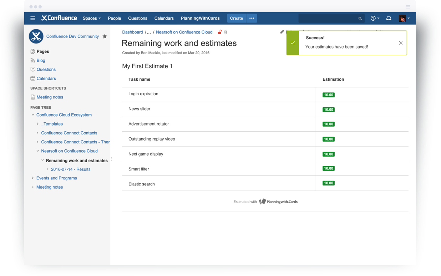
Task: Click the edit pencil icon
Action: (x=282, y=32)
